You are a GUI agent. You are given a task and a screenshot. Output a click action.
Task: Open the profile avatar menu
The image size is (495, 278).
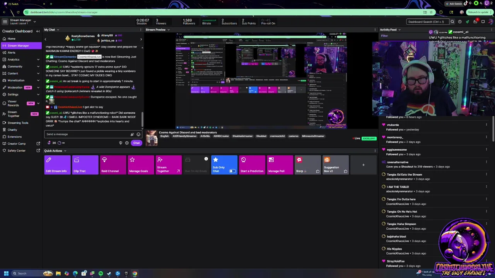pos(491,22)
